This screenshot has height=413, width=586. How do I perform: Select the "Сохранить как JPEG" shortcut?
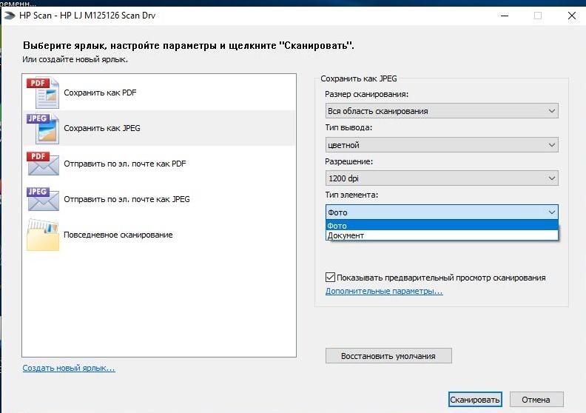tap(159, 128)
